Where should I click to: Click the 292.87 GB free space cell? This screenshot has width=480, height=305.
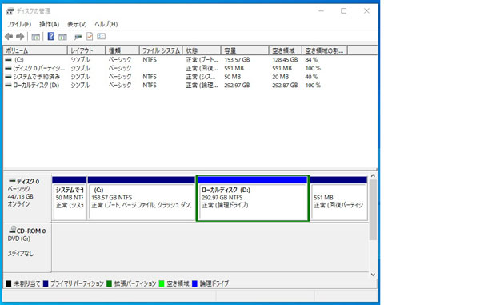tap(285, 86)
